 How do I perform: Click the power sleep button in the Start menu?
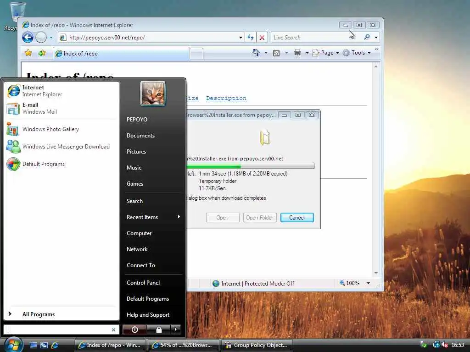[135, 330]
